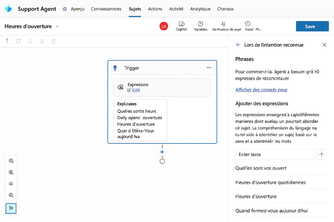Click the Trigger lightbulb icon

pyautogui.click(x=115, y=68)
